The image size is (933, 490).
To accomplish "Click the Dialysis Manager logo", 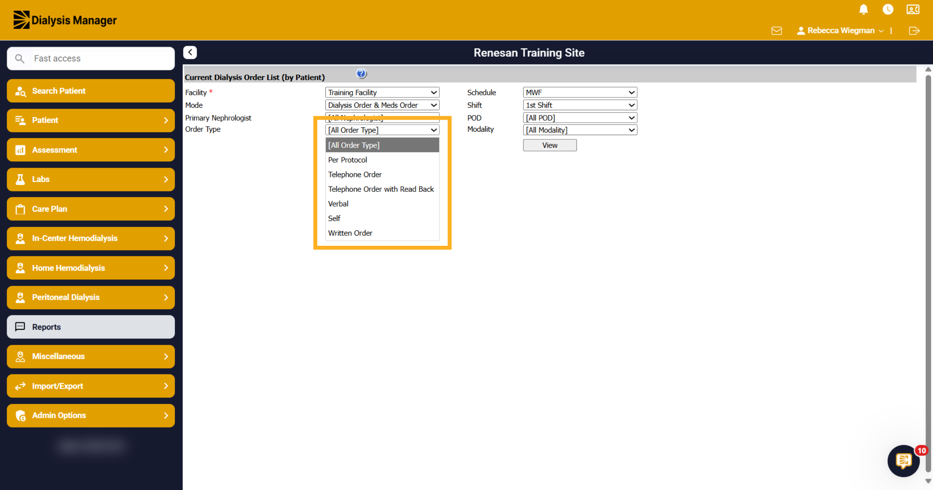I will pyautogui.click(x=65, y=20).
